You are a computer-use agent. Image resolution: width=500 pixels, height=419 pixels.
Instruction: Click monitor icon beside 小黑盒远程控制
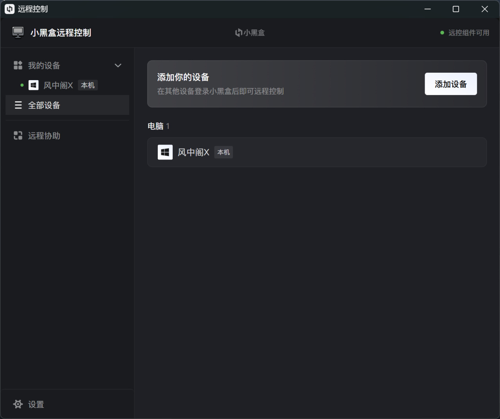click(18, 33)
